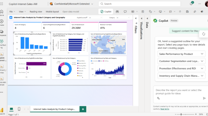Click the buttons insert toolbar icon
The image size is (208, 116).
(x=160, y=11)
